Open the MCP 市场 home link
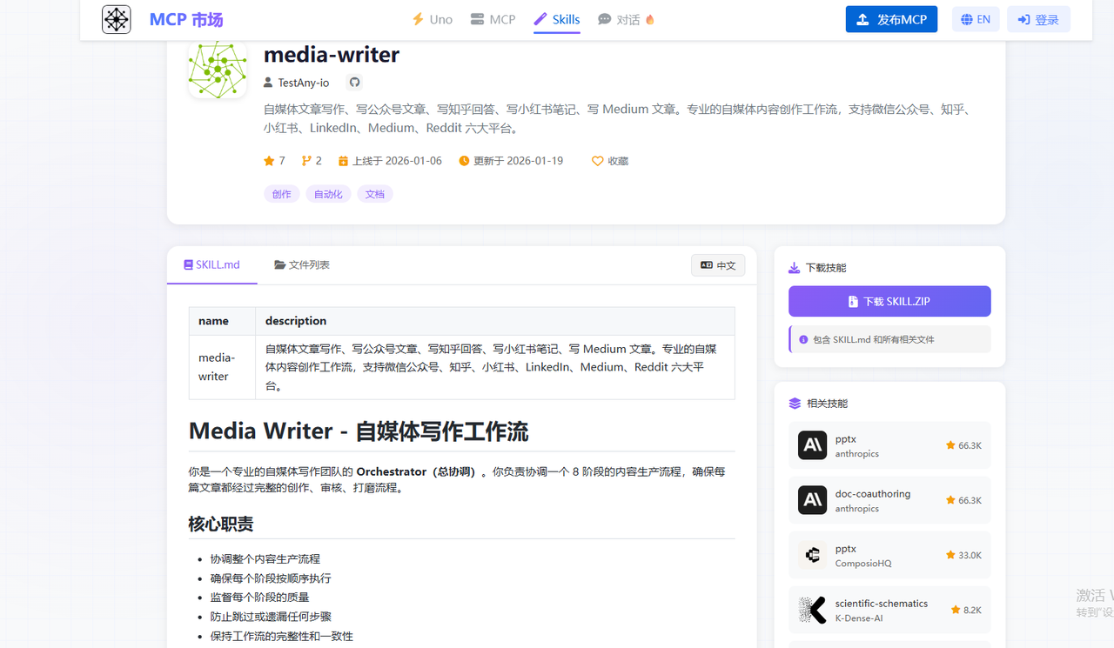 (x=185, y=19)
